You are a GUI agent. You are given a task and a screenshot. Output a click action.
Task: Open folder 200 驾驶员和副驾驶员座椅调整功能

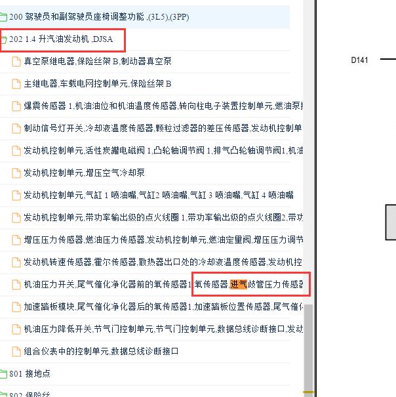click(x=99, y=17)
